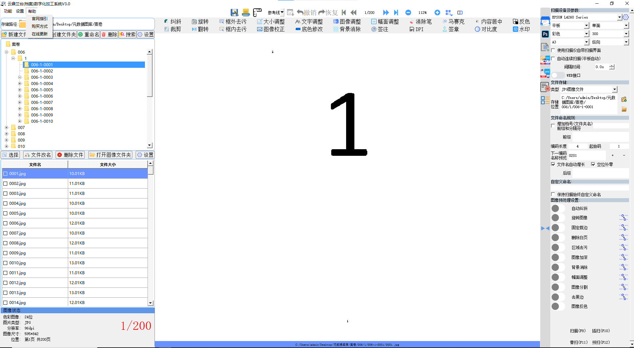Select 在线更新 from the help menu
This screenshot has width=634, height=348.
pos(39,34)
